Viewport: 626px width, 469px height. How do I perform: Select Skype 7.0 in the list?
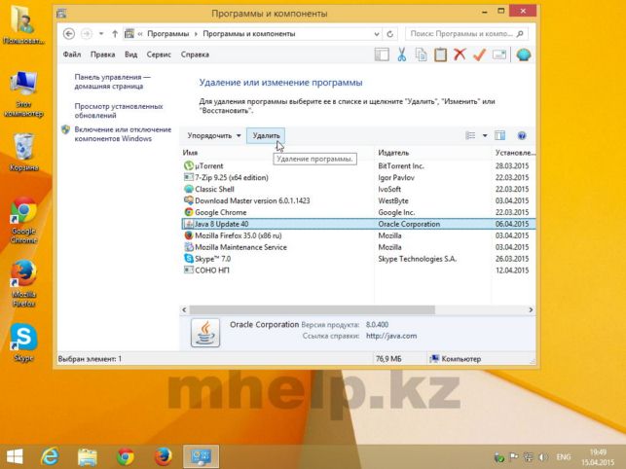pos(358,259)
